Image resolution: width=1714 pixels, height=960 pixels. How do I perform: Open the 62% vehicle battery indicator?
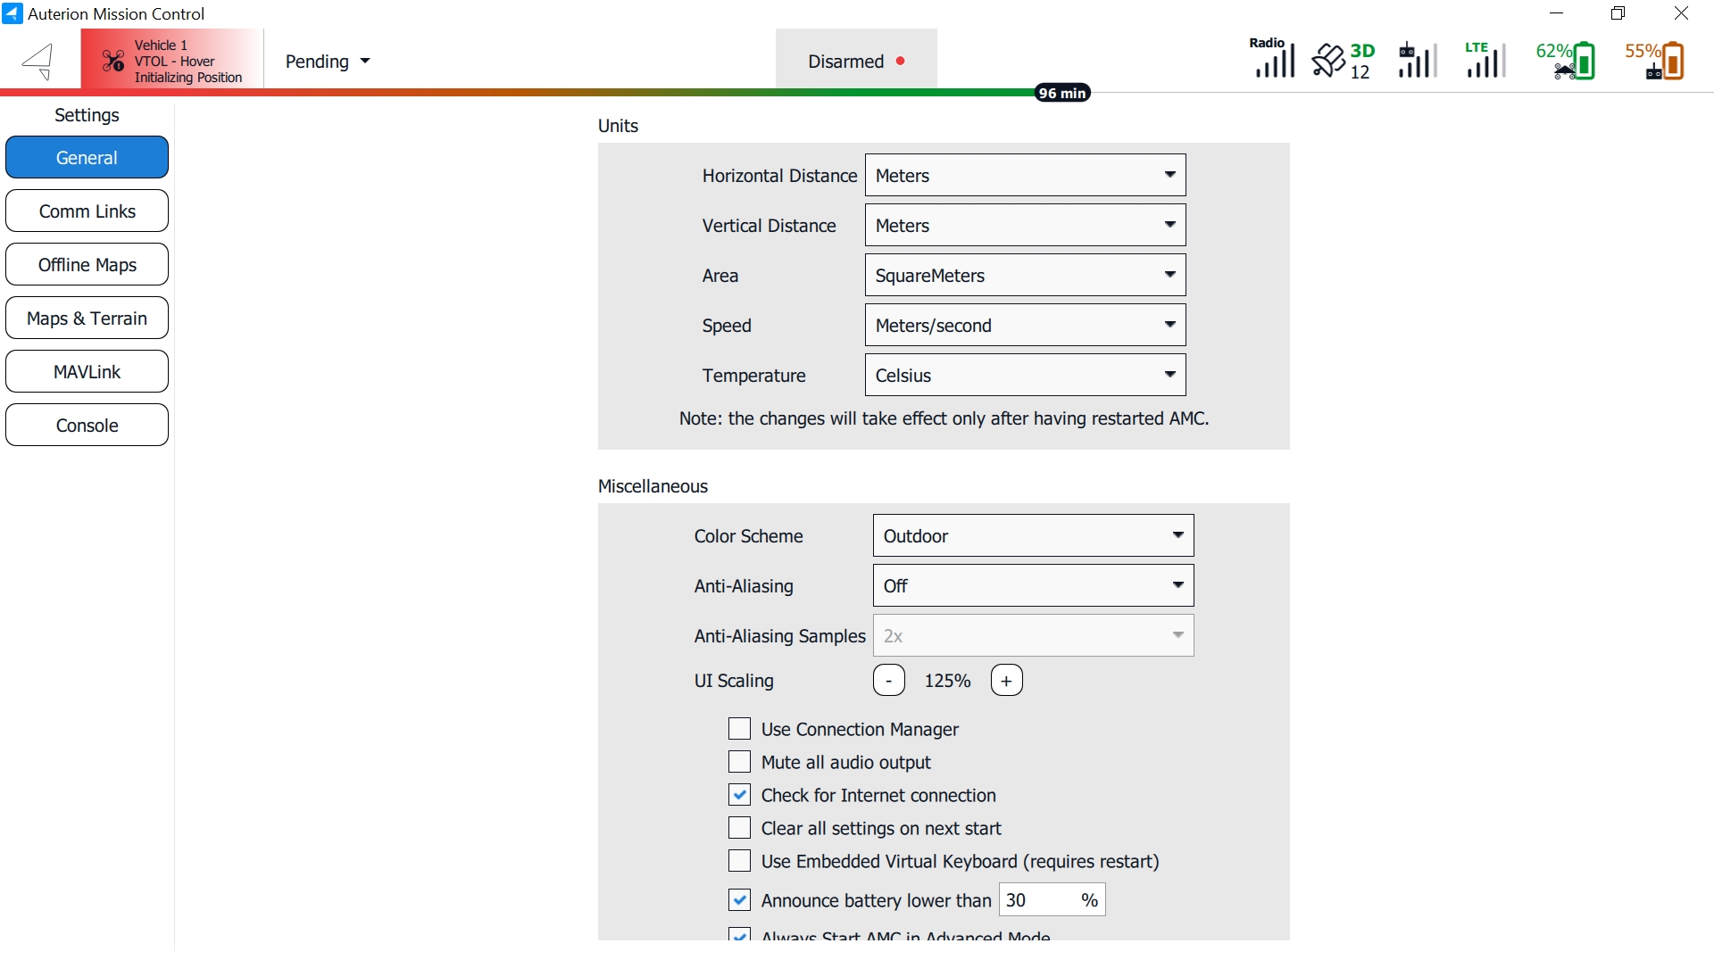click(x=1567, y=61)
